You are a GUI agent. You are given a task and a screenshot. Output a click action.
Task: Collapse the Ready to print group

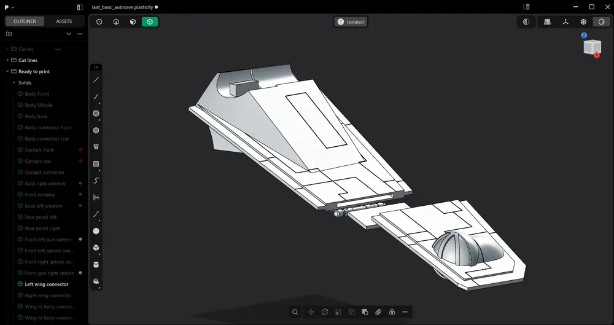[x=7, y=71]
